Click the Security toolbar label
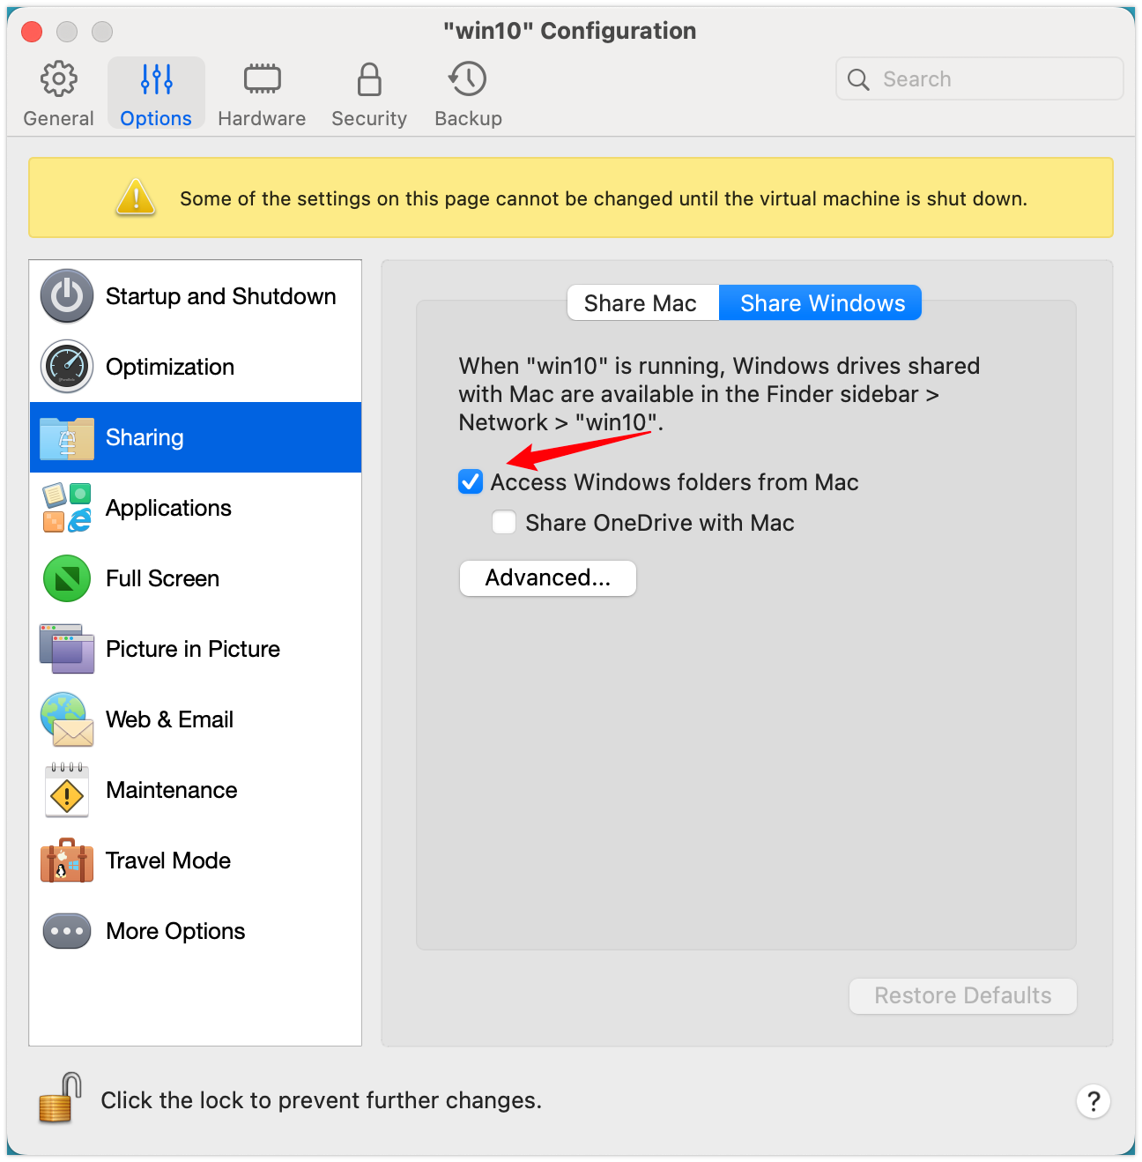The image size is (1142, 1162). [369, 119]
